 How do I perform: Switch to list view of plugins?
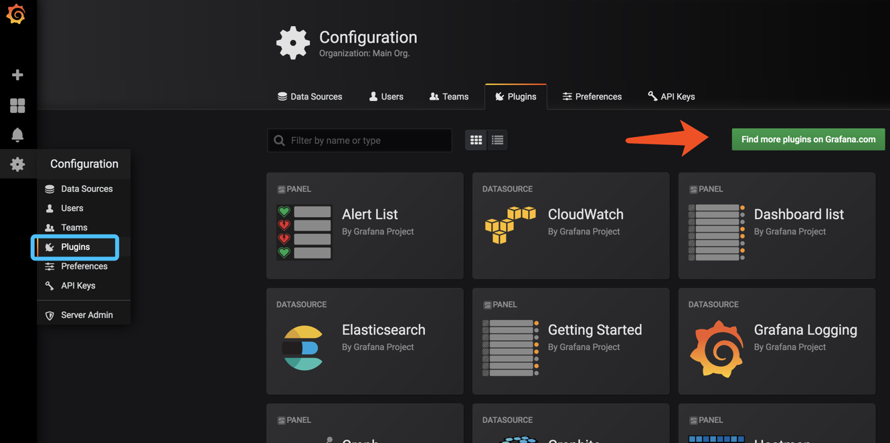[x=497, y=140]
